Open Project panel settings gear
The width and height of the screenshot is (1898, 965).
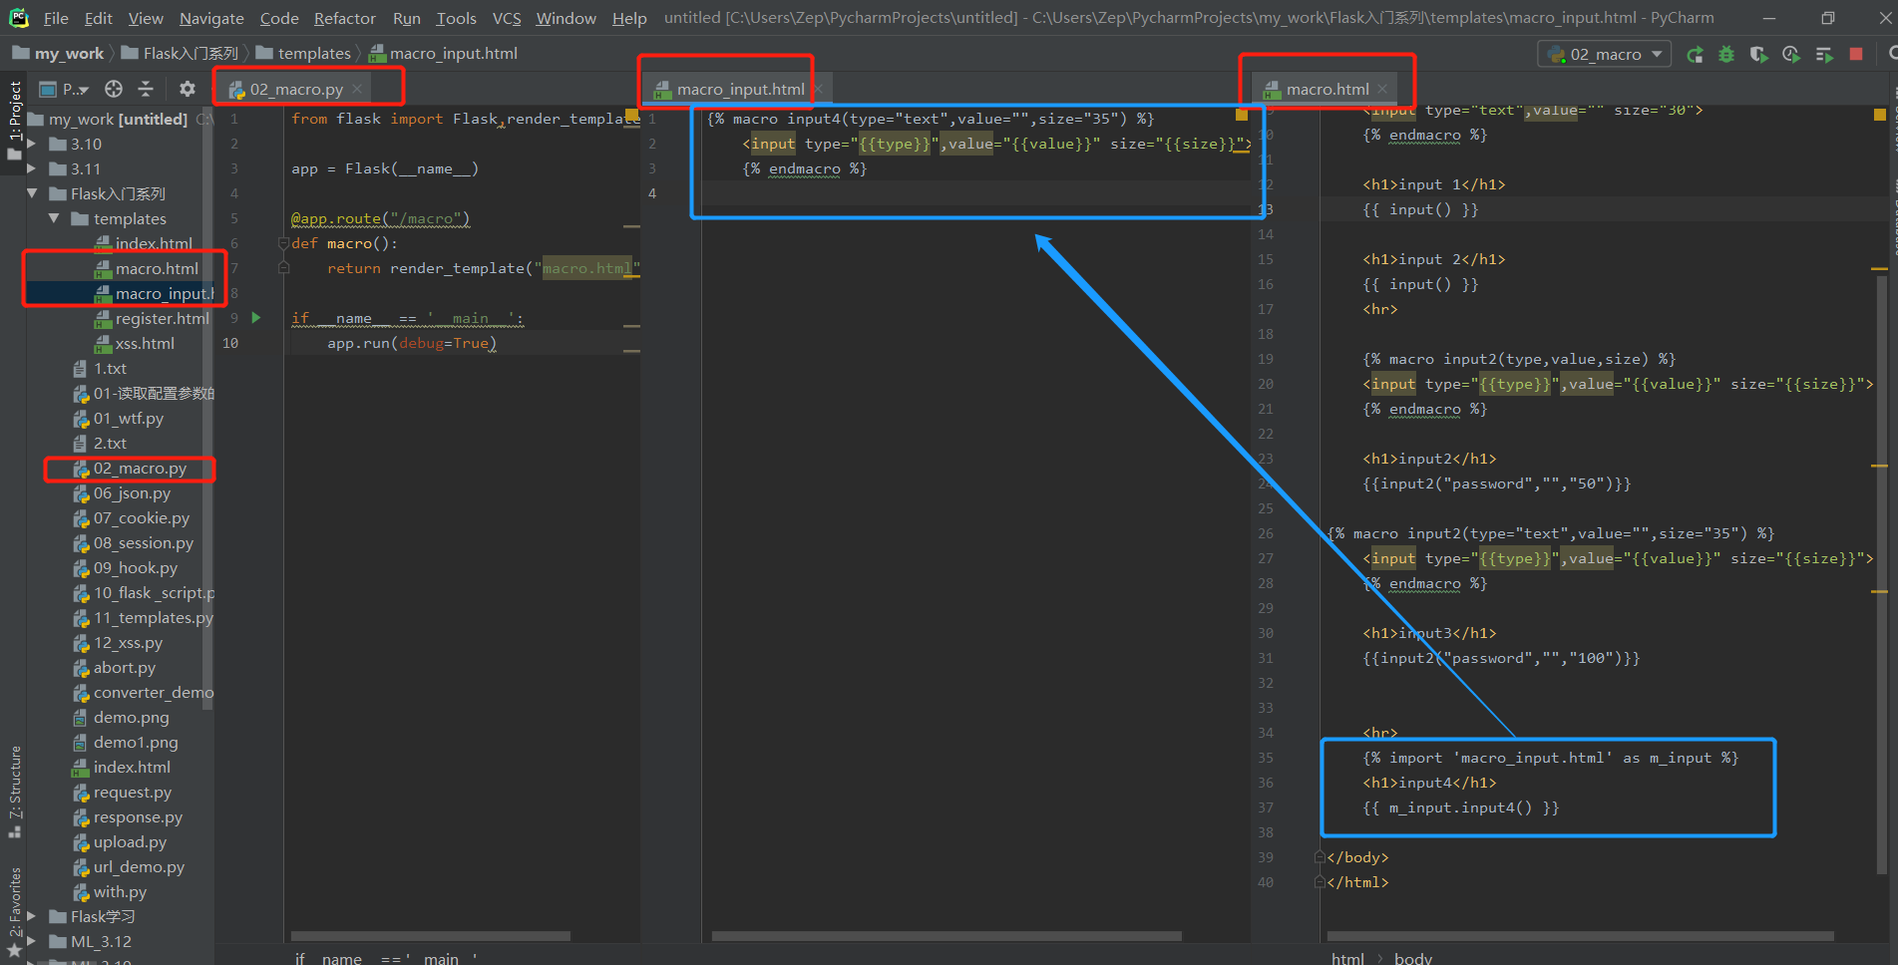[x=187, y=89]
